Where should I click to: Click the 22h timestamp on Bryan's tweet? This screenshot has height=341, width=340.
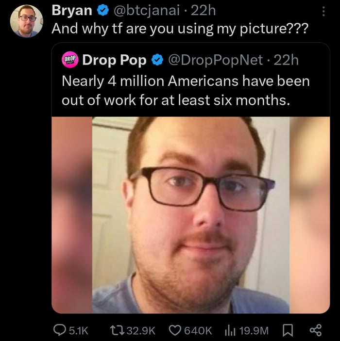click(205, 10)
